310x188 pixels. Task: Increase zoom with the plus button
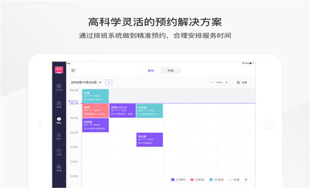[x=227, y=82]
